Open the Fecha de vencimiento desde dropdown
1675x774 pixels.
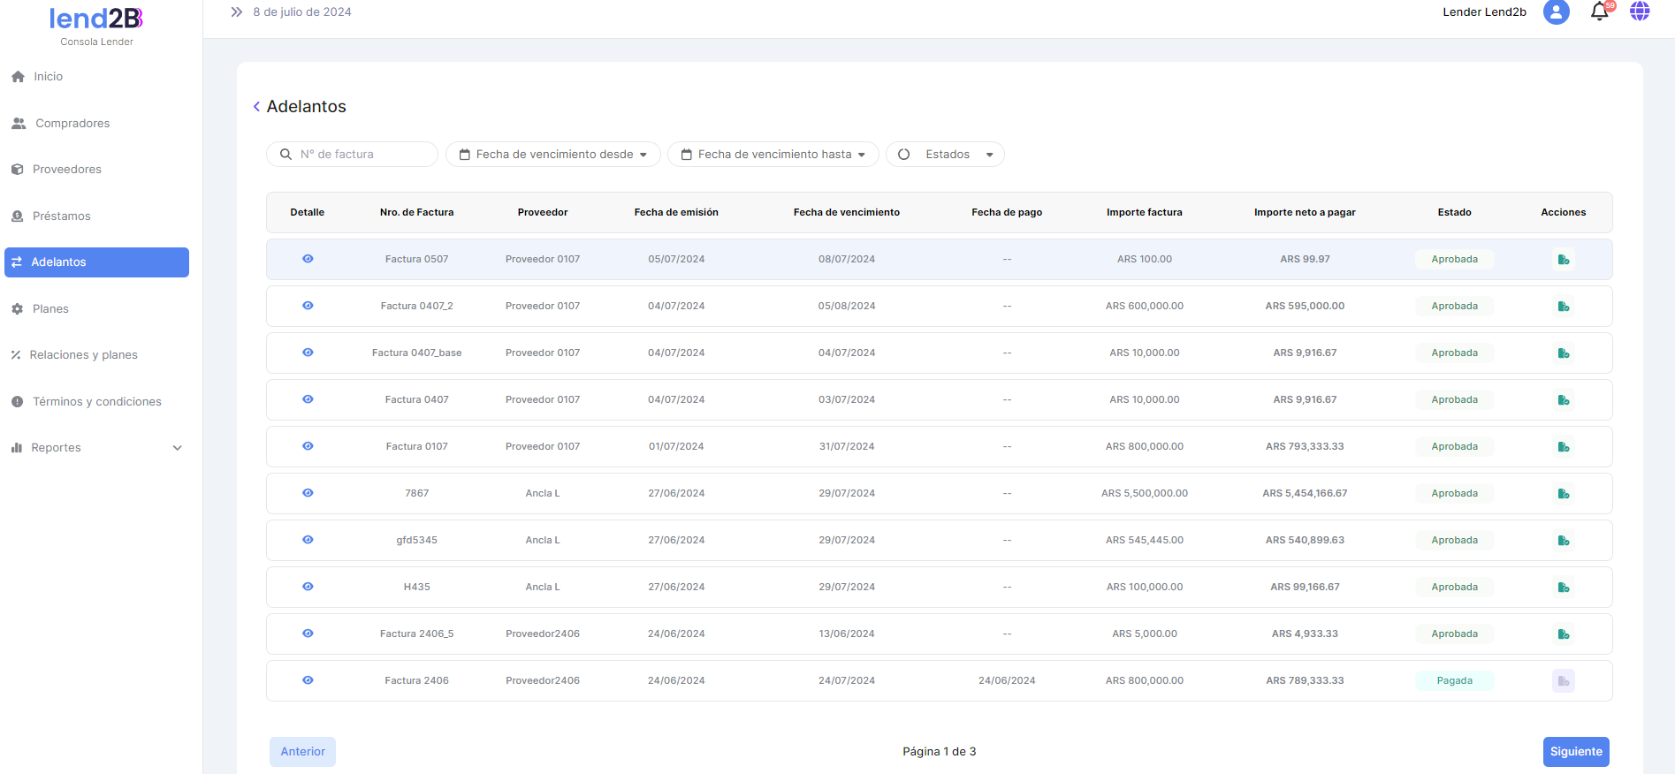pyautogui.click(x=552, y=155)
